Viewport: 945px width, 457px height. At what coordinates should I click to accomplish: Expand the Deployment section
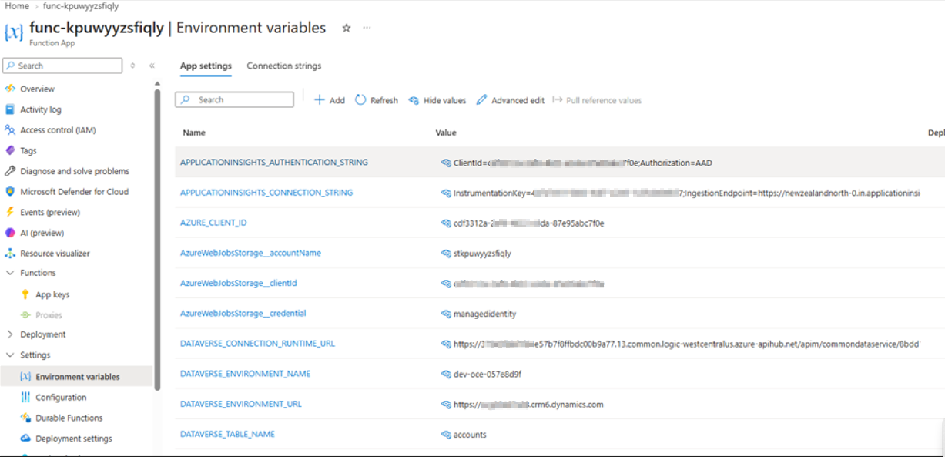point(10,334)
